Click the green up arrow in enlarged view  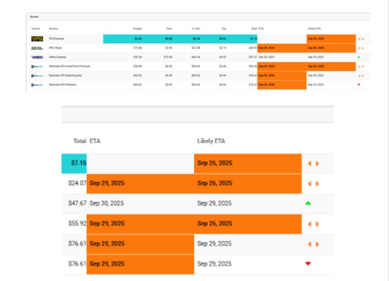(x=308, y=203)
